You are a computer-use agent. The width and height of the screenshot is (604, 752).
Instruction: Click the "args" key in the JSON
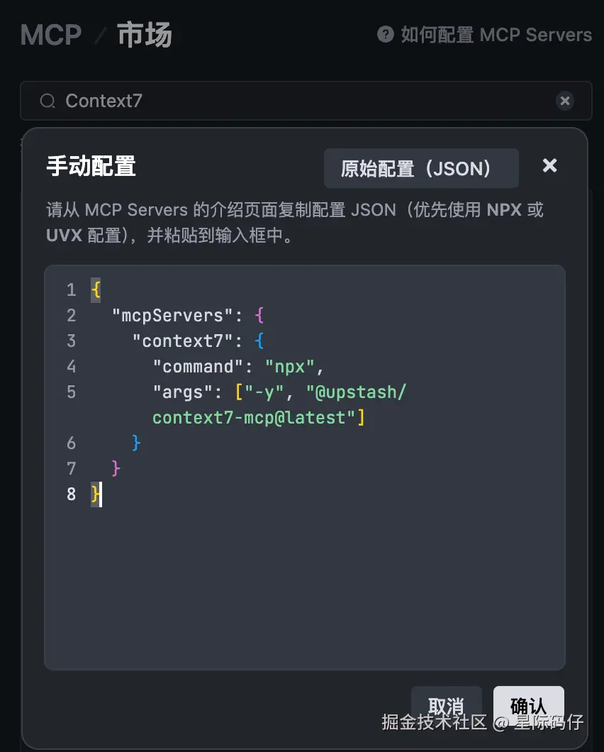click(183, 392)
